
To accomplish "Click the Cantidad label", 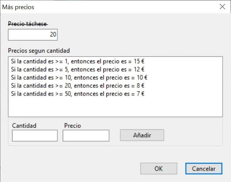I will coord(24,126).
